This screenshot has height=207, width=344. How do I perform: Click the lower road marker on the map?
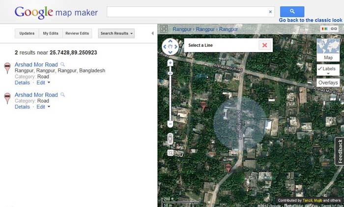click(x=229, y=168)
